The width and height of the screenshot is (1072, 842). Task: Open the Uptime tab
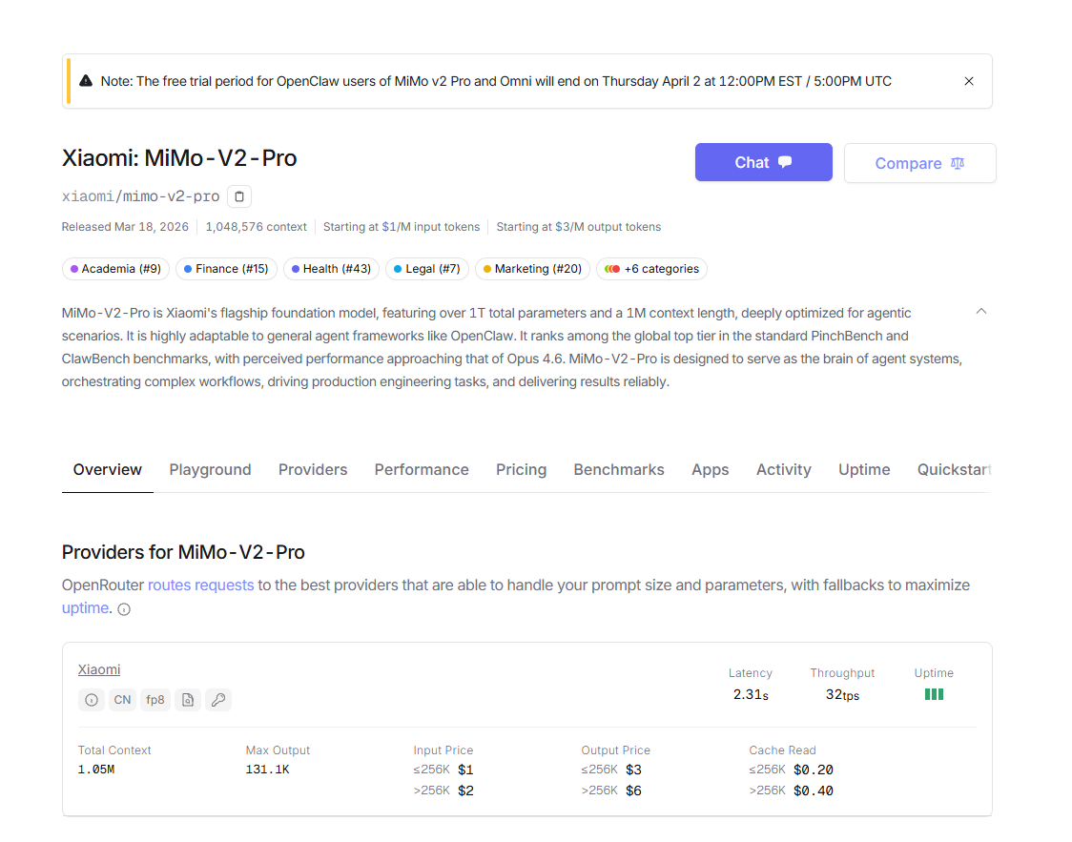[x=864, y=469]
